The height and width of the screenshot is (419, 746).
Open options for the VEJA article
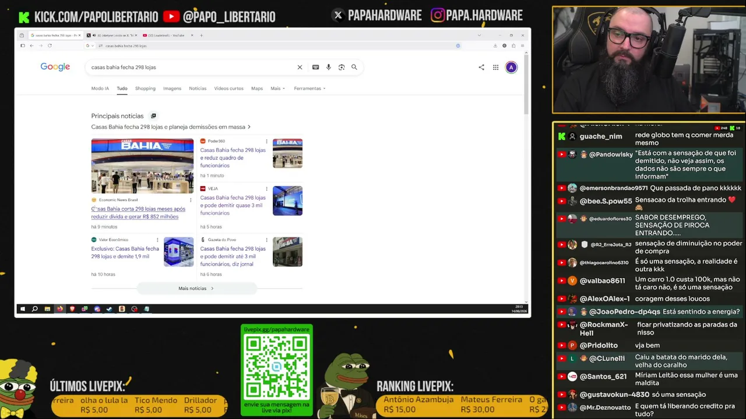coord(266,189)
